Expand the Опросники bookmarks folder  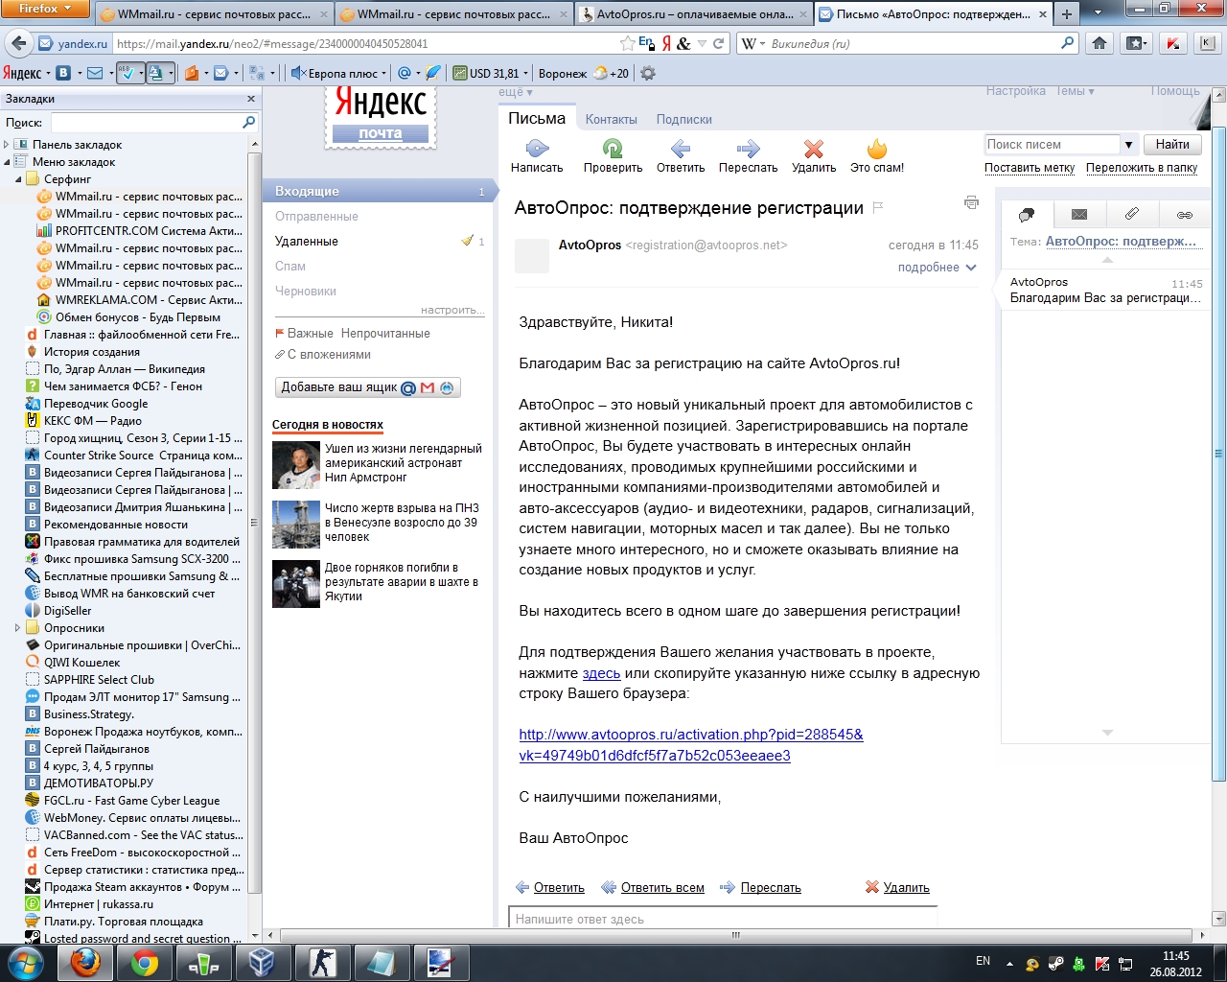pos(18,628)
